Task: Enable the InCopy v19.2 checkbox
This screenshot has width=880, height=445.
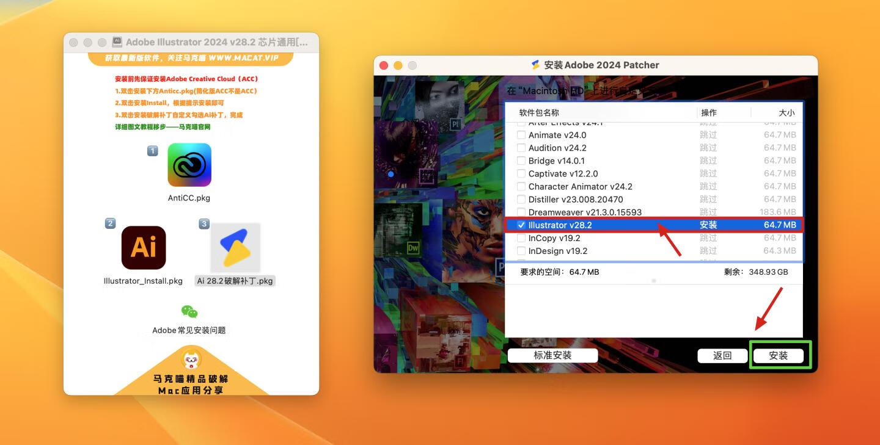Action: pos(521,237)
